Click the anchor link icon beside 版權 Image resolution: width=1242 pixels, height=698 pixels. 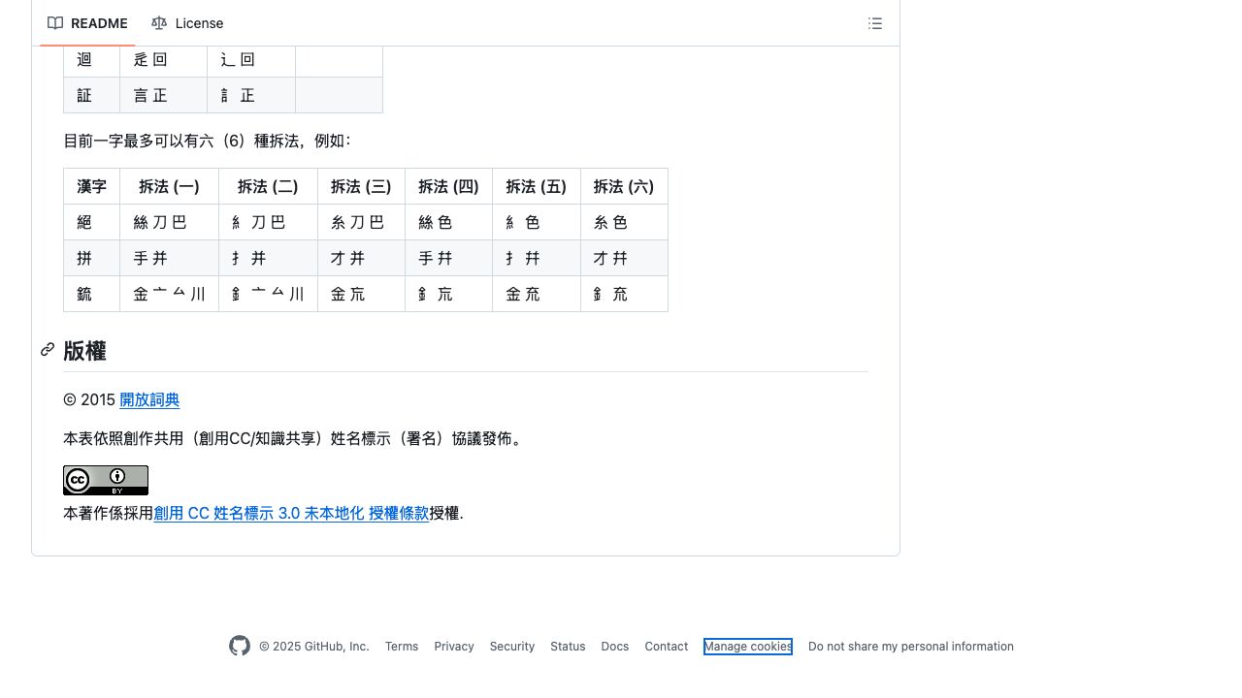pyautogui.click(x=48, y=350)
